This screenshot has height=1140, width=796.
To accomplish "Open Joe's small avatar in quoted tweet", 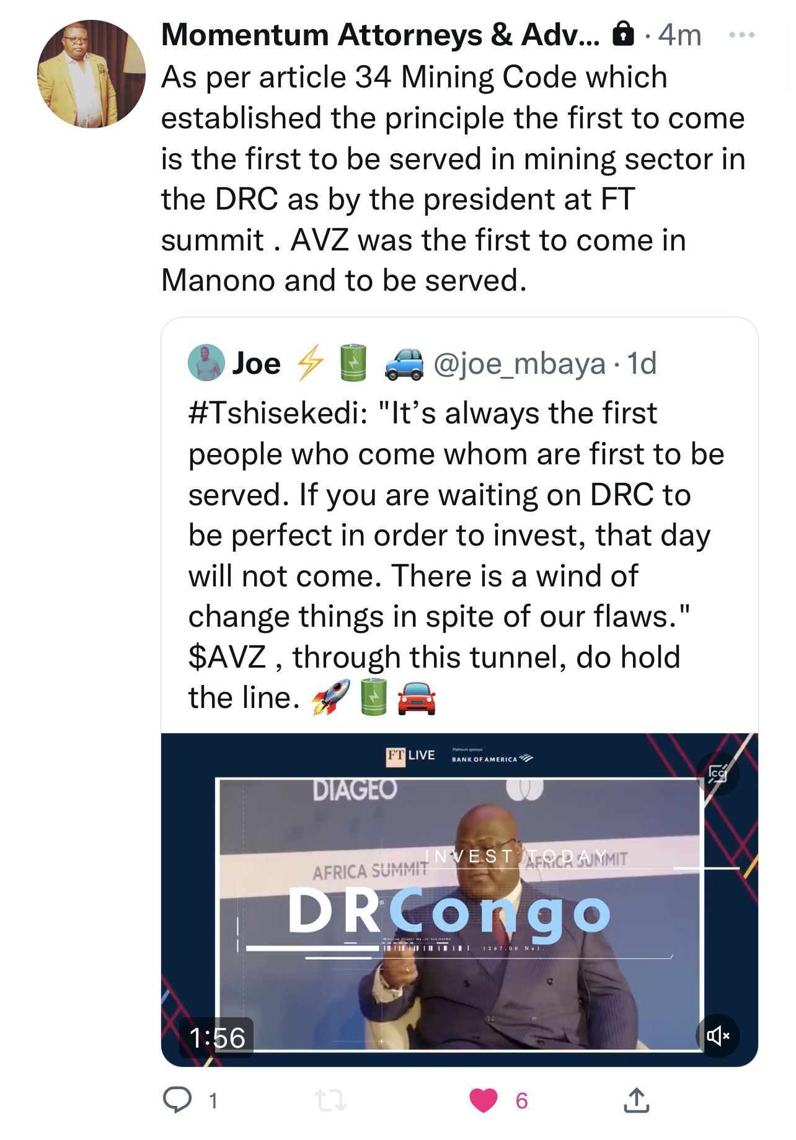I will (206, 363).
